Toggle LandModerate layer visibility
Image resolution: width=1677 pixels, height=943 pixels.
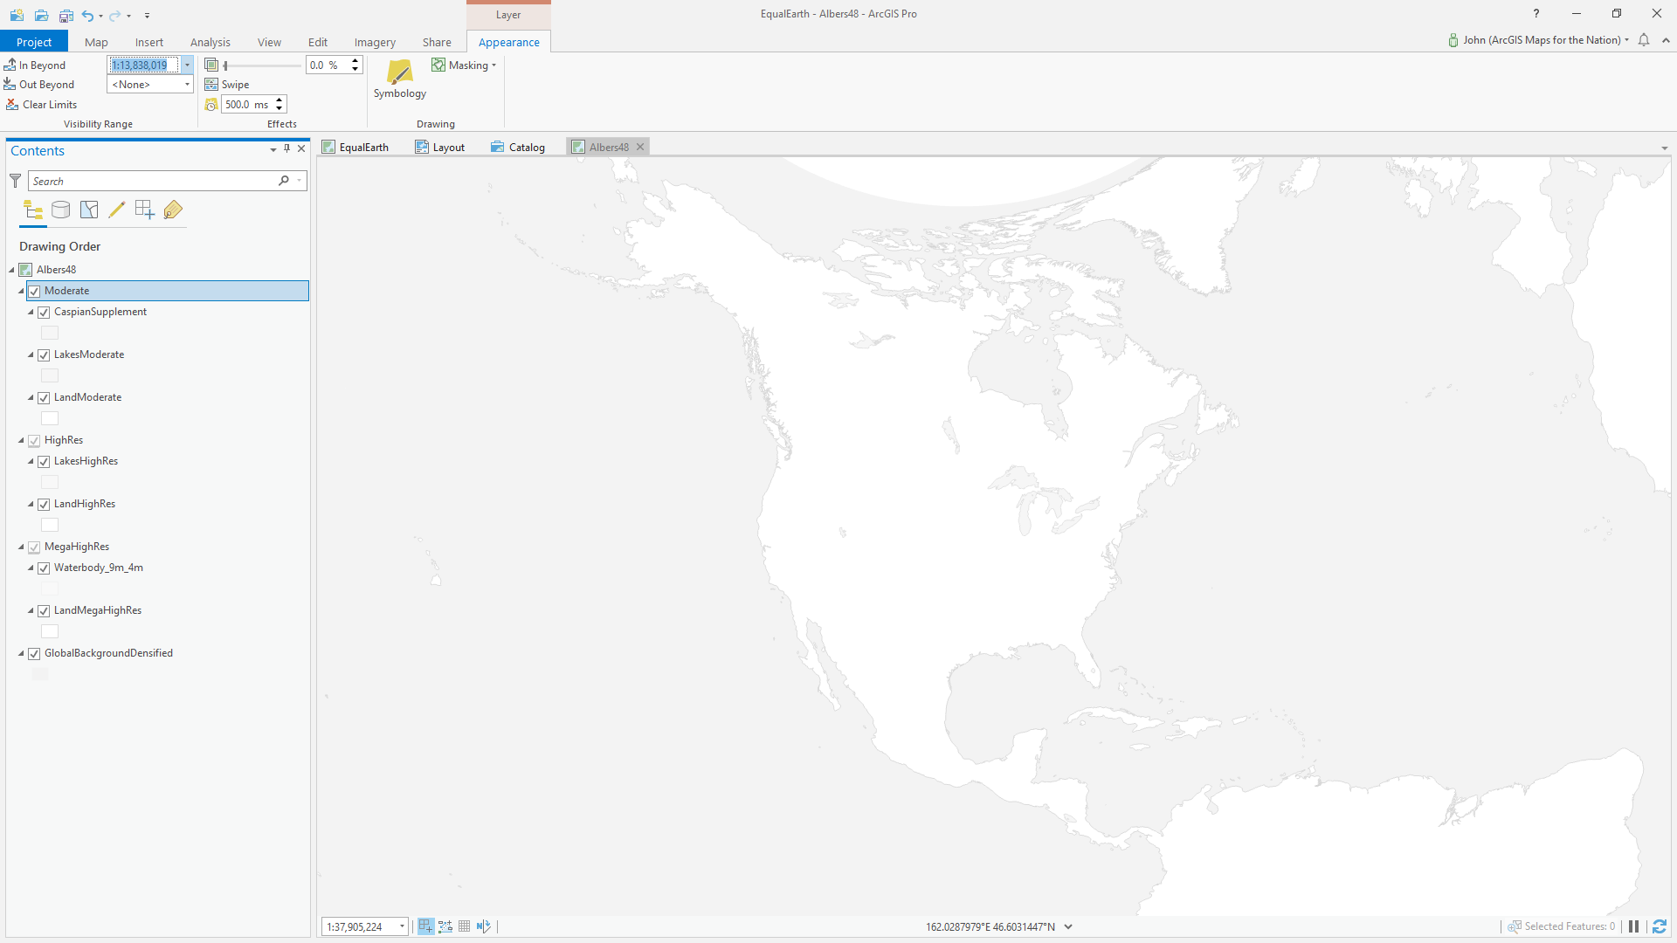pos(44,397)
